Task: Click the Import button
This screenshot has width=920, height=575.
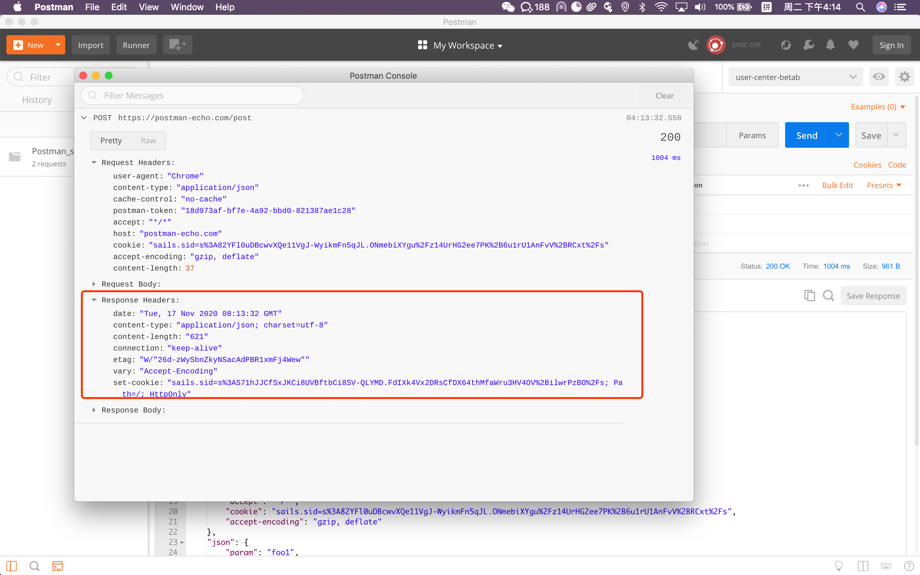Action: pos(90,45)
